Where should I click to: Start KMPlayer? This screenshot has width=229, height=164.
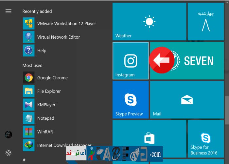point(46,105)
